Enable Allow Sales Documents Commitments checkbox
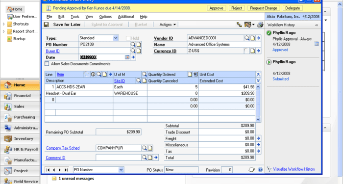Image resolution: width=343 pixels, height=184 pixels. point(47,64)
